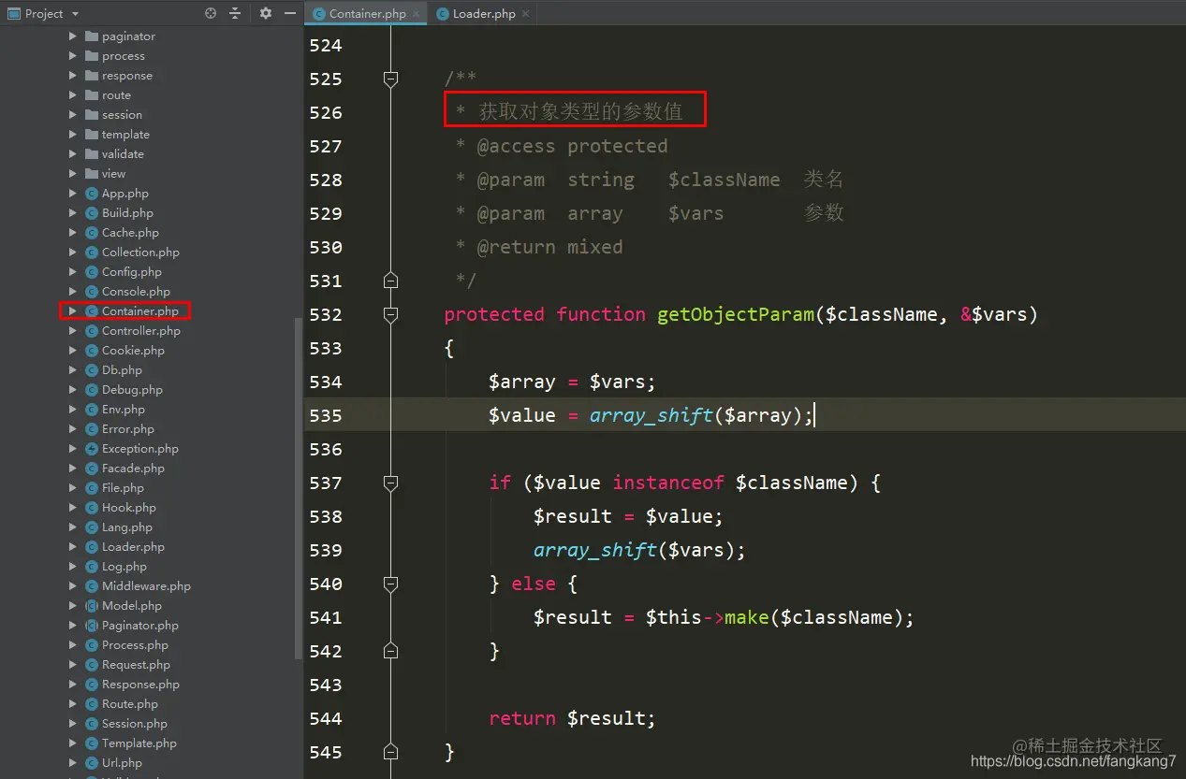The width and height of the screenshot is (1186, 779).
Task: Open Loader.php in the project tree
Action: (x=133, y=547)
